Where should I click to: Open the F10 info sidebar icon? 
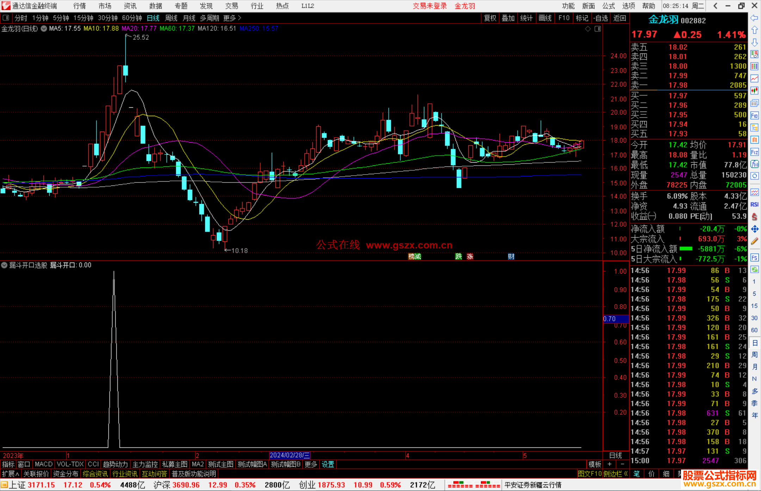point(754,115)
